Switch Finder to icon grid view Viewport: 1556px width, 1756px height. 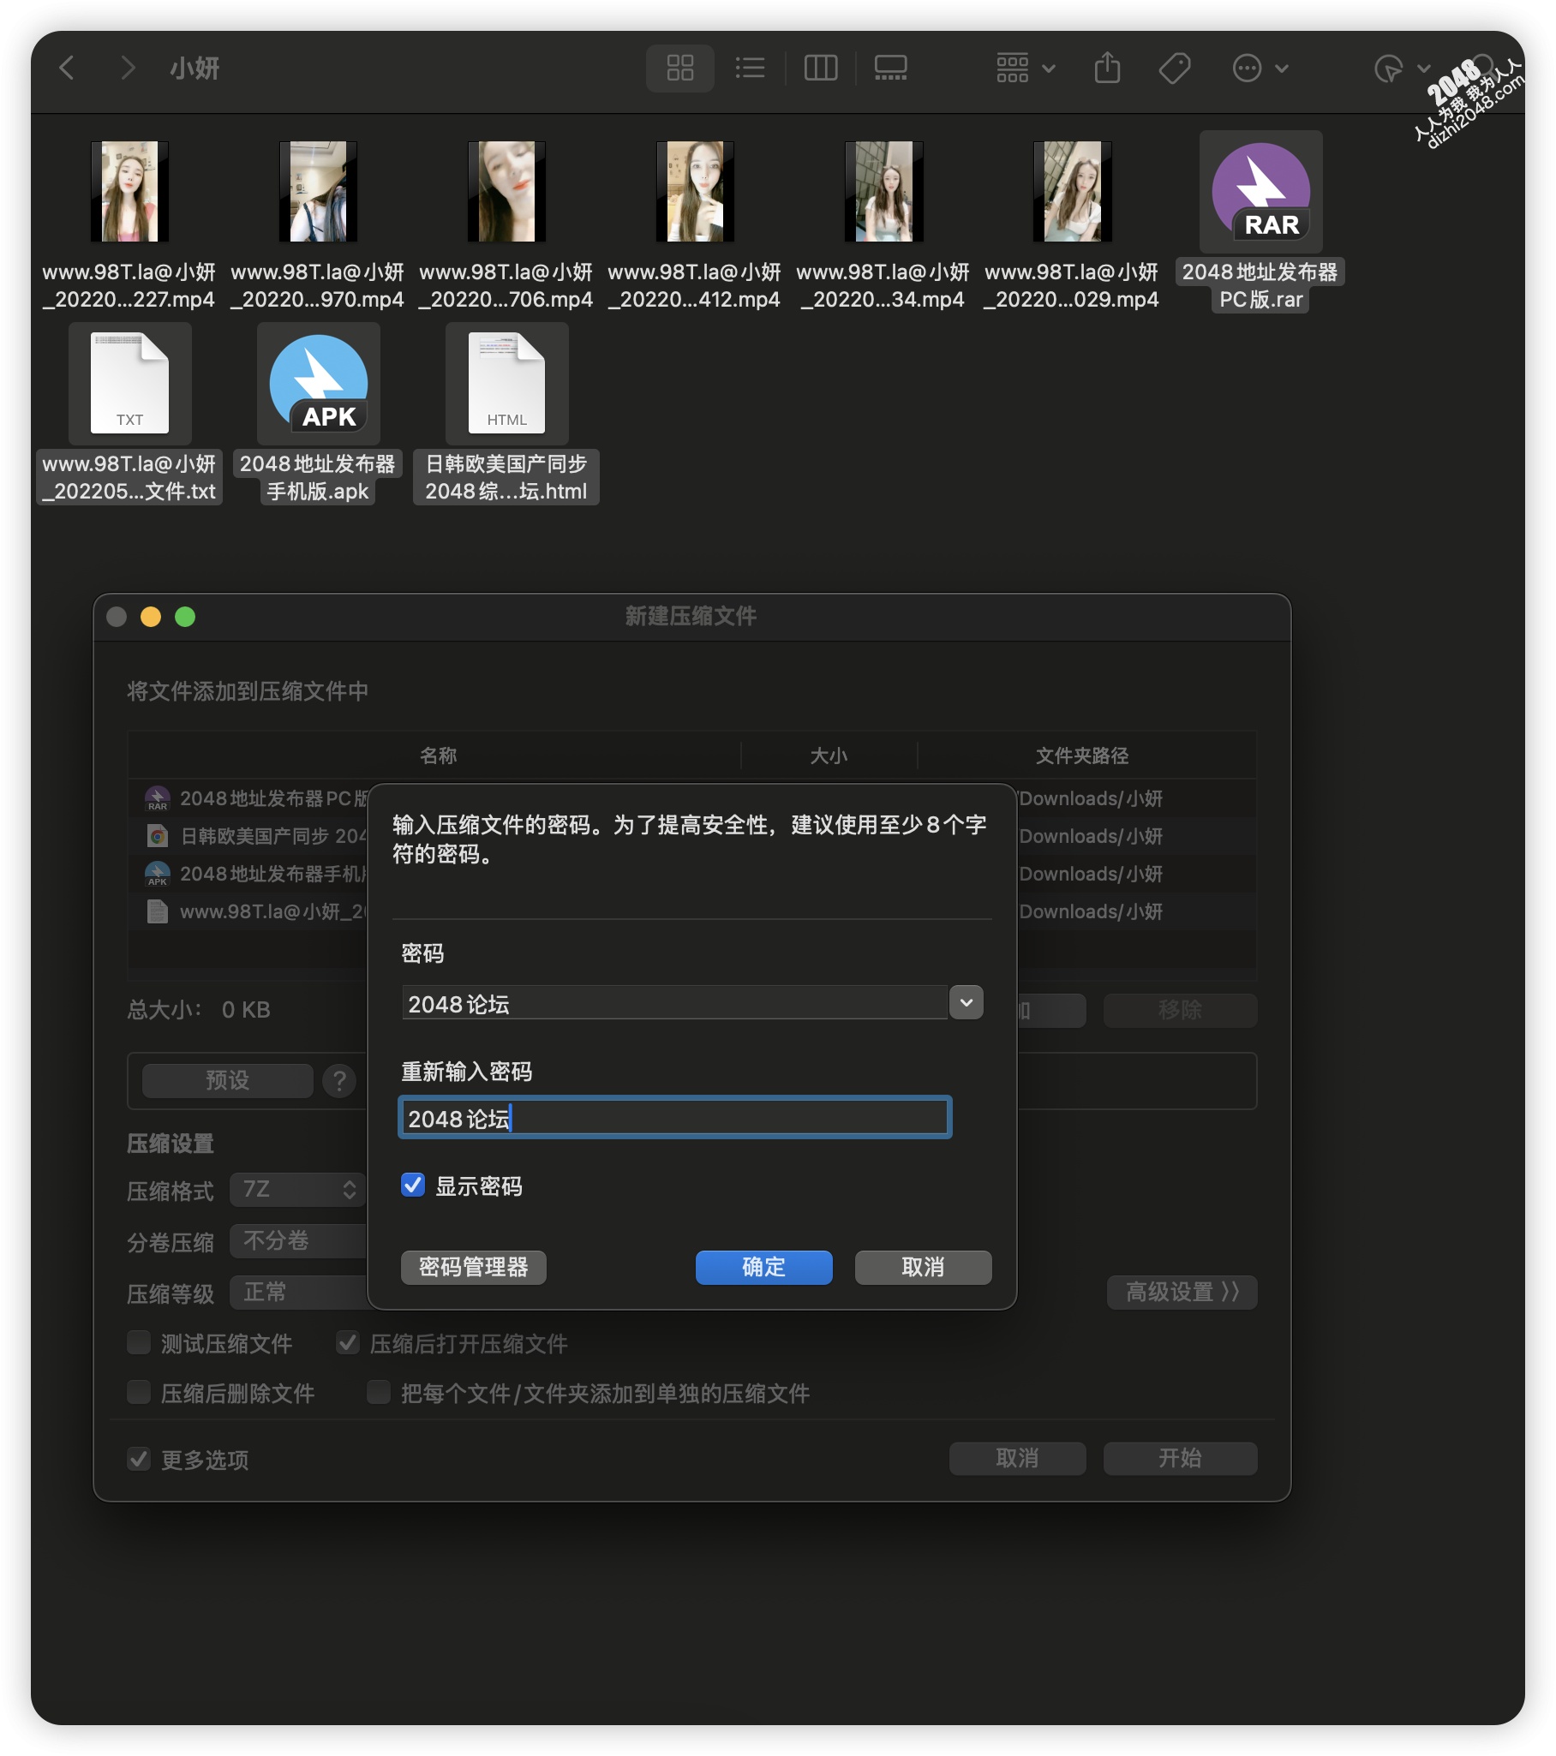tap(679, 68)
